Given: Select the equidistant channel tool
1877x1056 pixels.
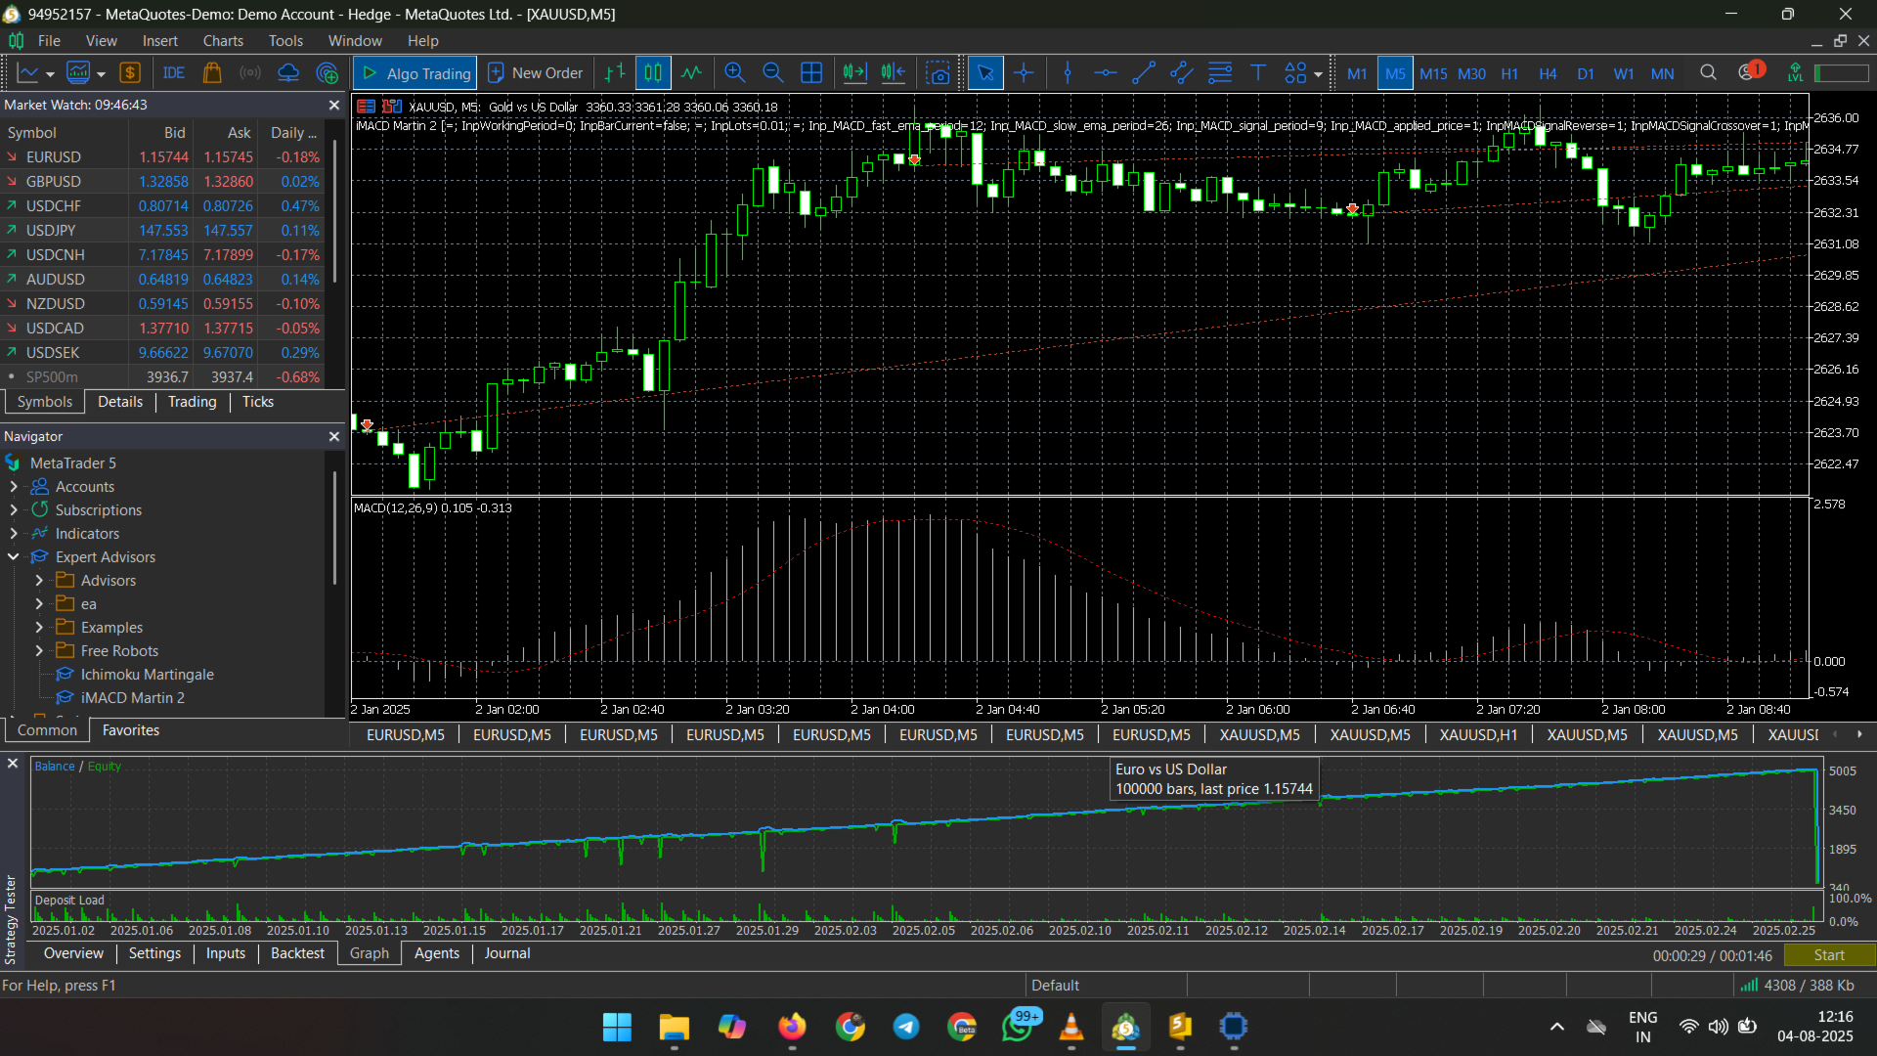Looking at the screenshot, I should click(1182, 73).
